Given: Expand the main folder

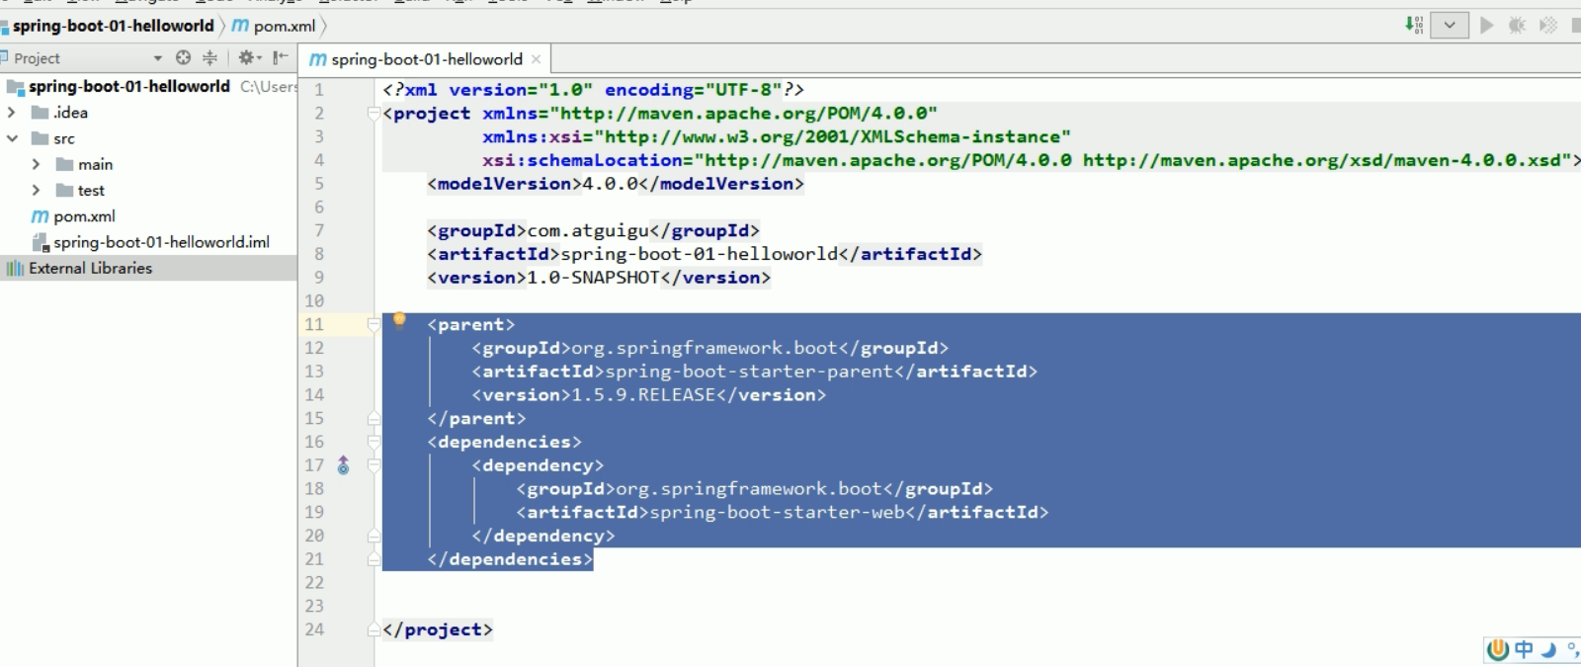Looking at the screenshot, I should [x=37, y=164].
